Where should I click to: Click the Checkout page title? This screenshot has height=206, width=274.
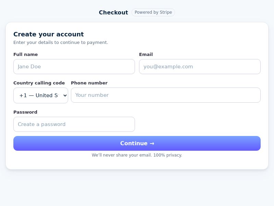click(113, 12)
